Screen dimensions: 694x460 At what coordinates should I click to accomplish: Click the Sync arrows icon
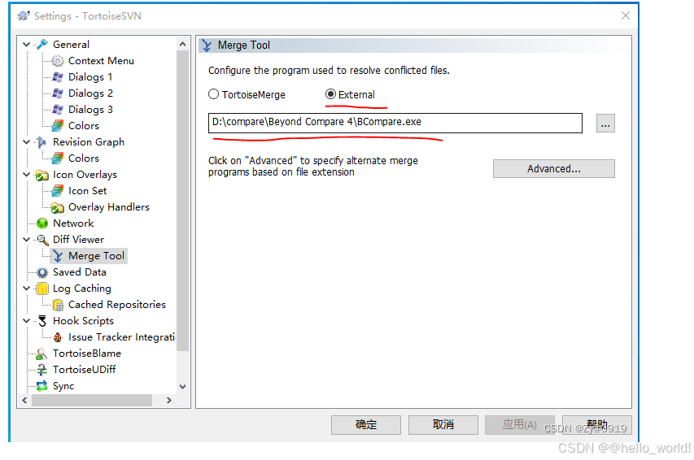42,386
